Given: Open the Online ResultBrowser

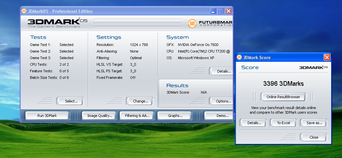Looking at the screenshot, I should (x=283, y=97).
